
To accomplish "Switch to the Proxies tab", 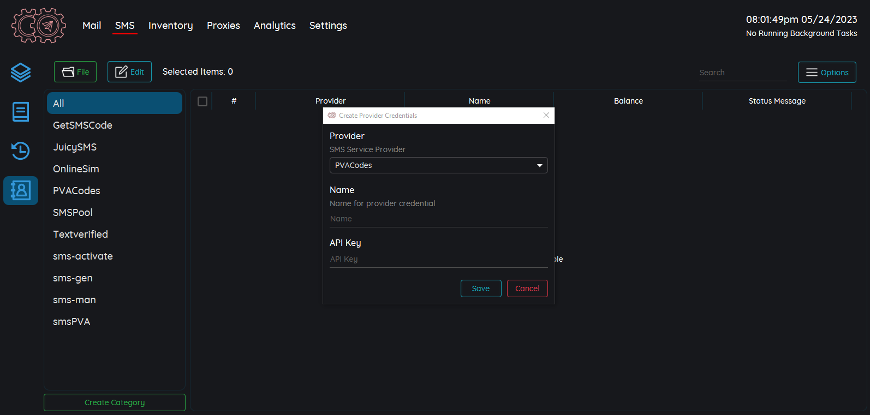I will (x=223, y=26).
